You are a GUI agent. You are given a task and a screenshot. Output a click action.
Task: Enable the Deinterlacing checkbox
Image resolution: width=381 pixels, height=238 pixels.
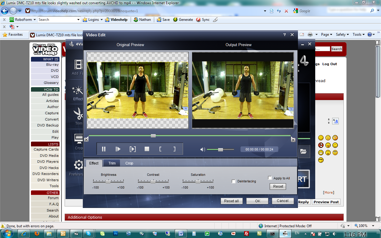click(234, 181)
